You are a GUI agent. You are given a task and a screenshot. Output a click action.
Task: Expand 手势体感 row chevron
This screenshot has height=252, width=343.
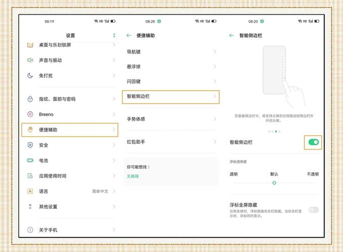[215, 119]
